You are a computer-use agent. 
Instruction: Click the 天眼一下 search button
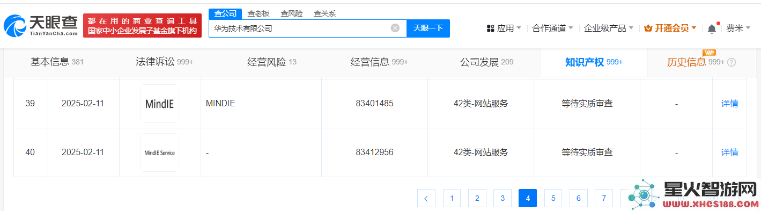[428, 28]
